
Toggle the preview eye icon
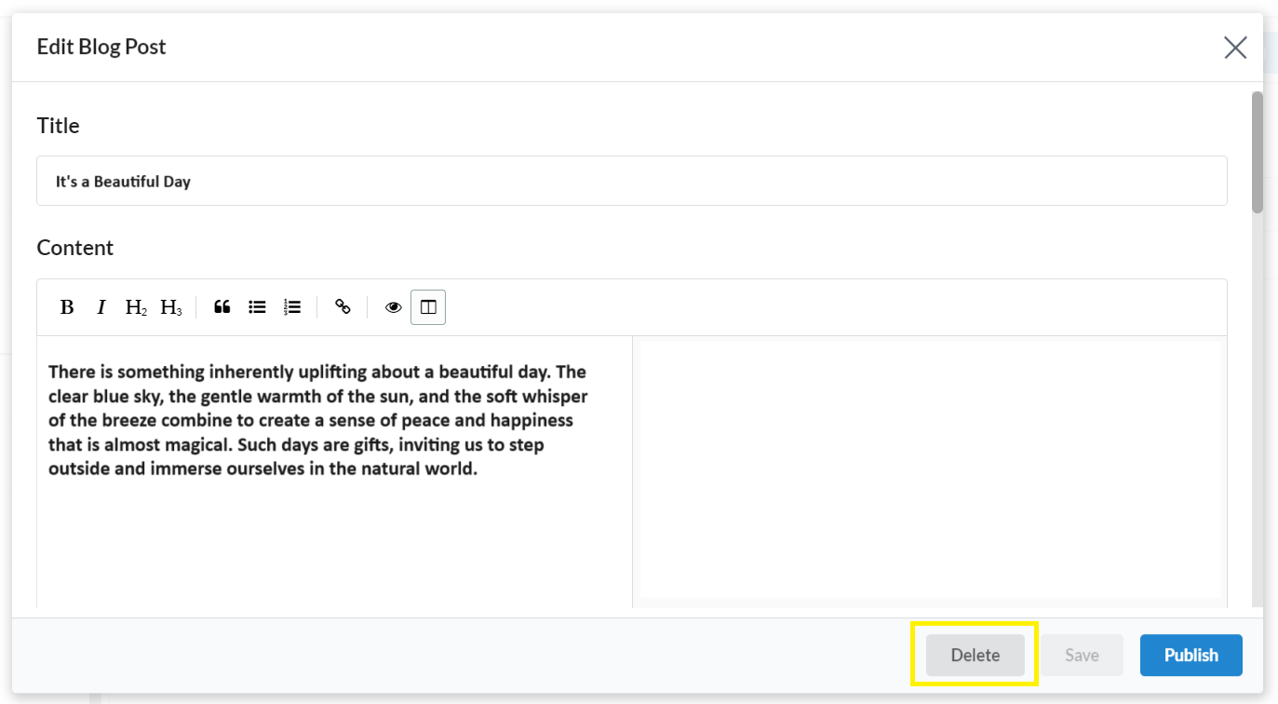point(393,307)
